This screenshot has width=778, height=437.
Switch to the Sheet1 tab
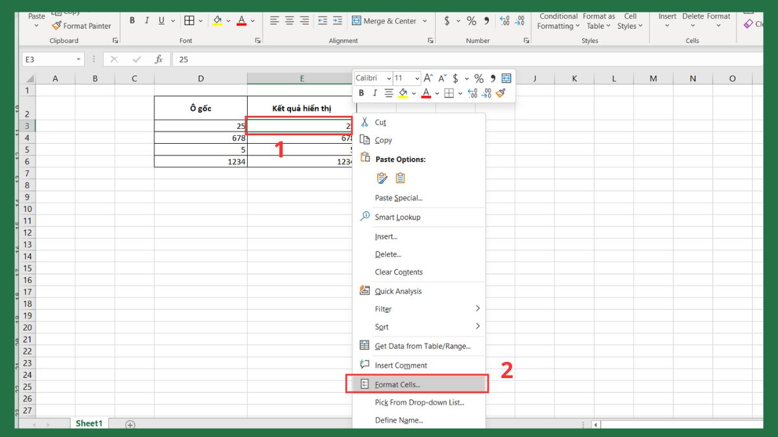point(89,423)
